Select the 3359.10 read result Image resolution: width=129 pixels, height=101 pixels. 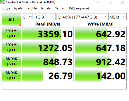pyautogui.click(x=48, y=34)
